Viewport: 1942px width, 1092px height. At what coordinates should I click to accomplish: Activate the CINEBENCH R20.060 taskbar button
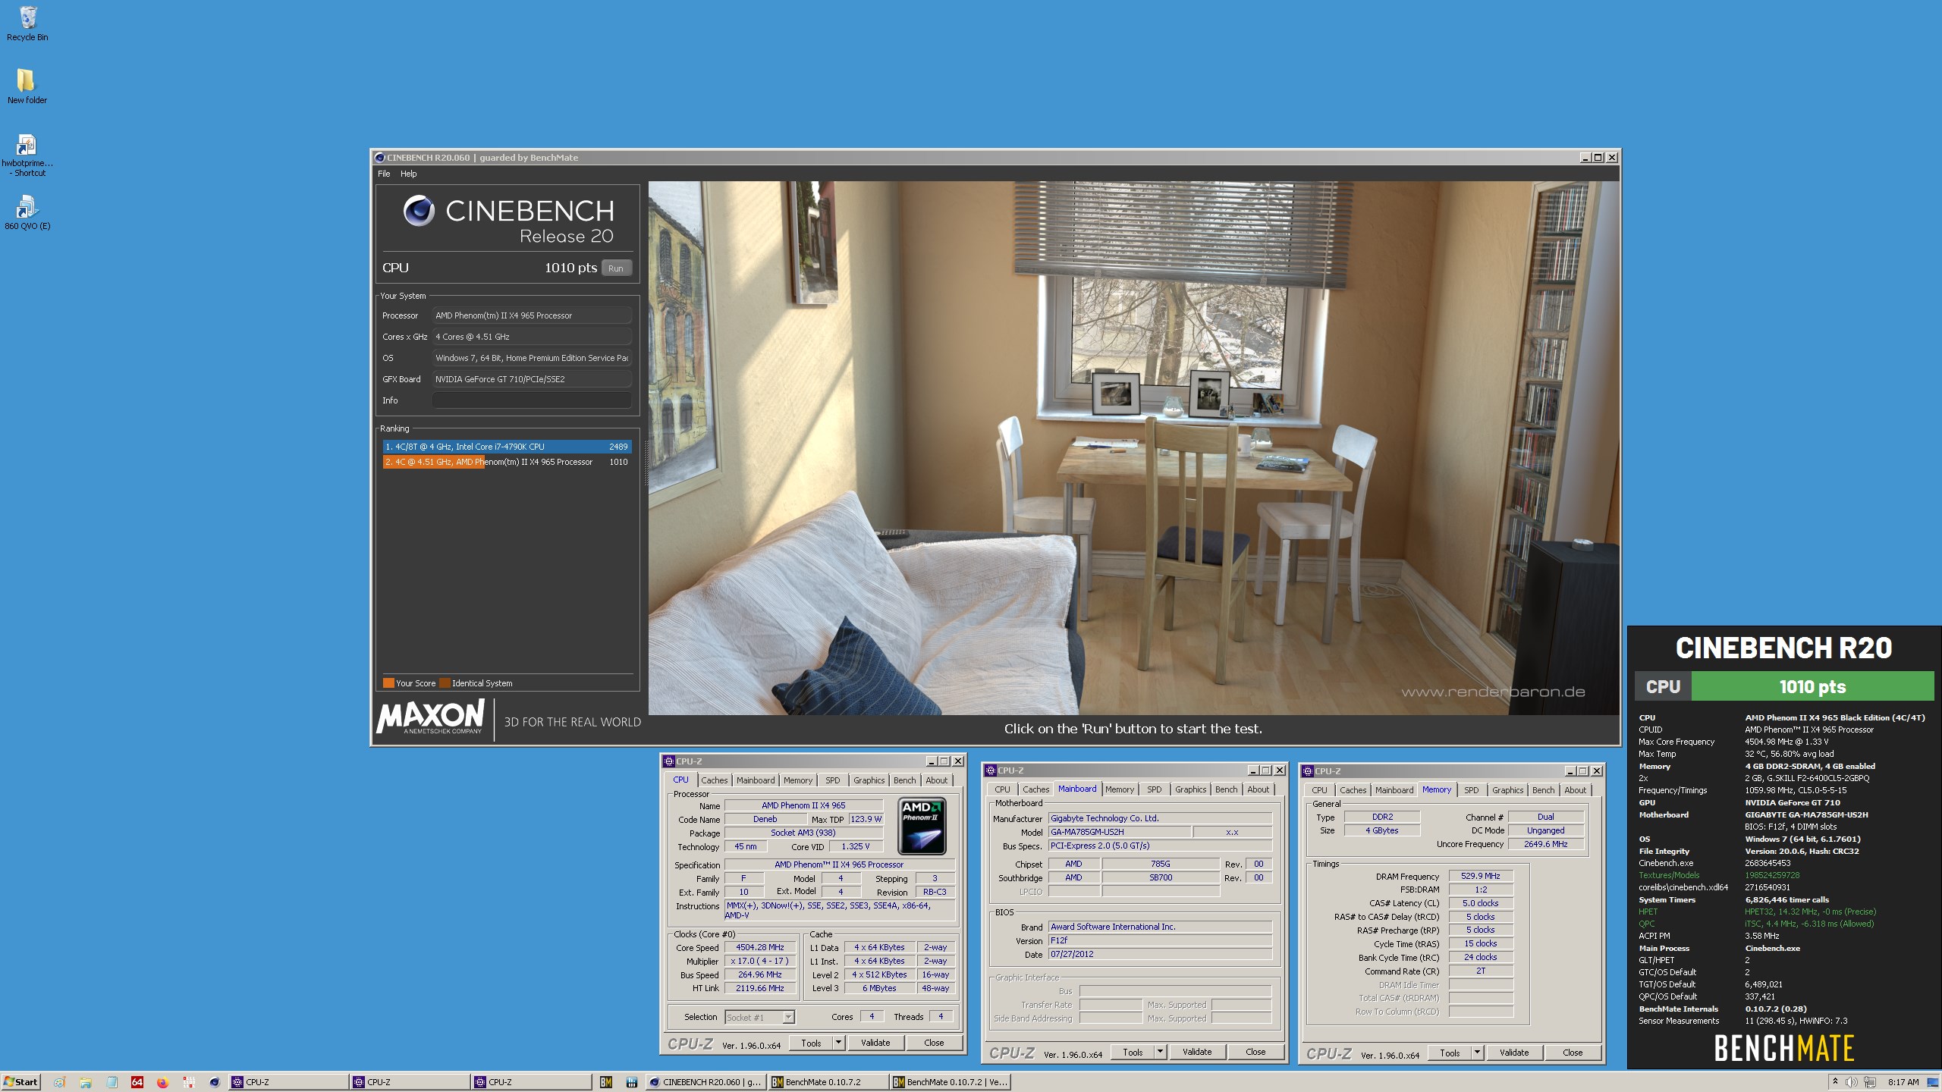tap(705, 1082)
